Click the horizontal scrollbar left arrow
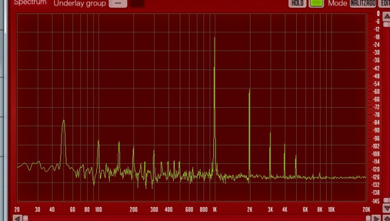390x221 pixels. 18,219
